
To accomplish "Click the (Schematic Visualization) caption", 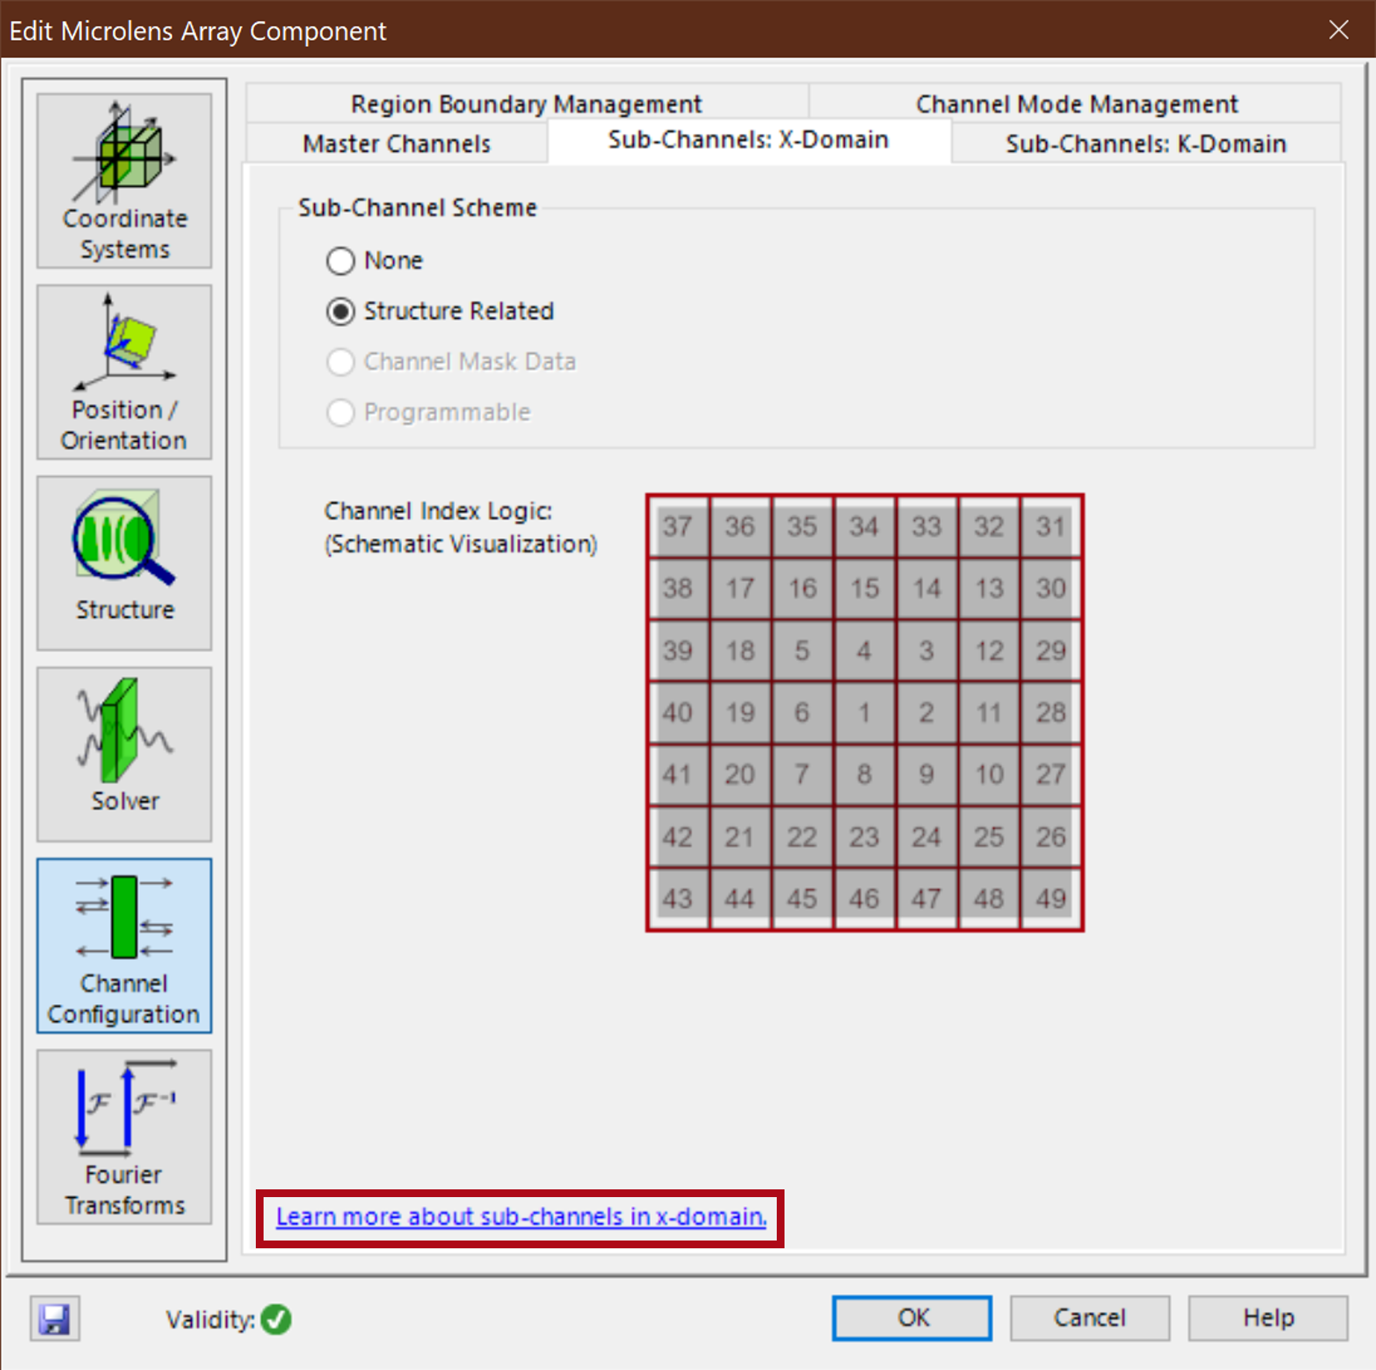I will point(460,544).
